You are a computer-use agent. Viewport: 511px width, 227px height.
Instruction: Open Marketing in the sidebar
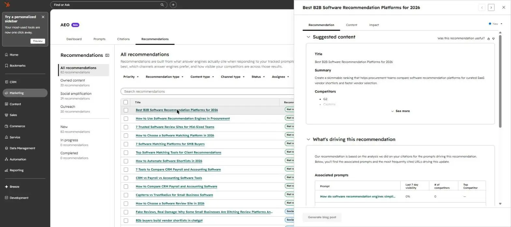(25, 93)
